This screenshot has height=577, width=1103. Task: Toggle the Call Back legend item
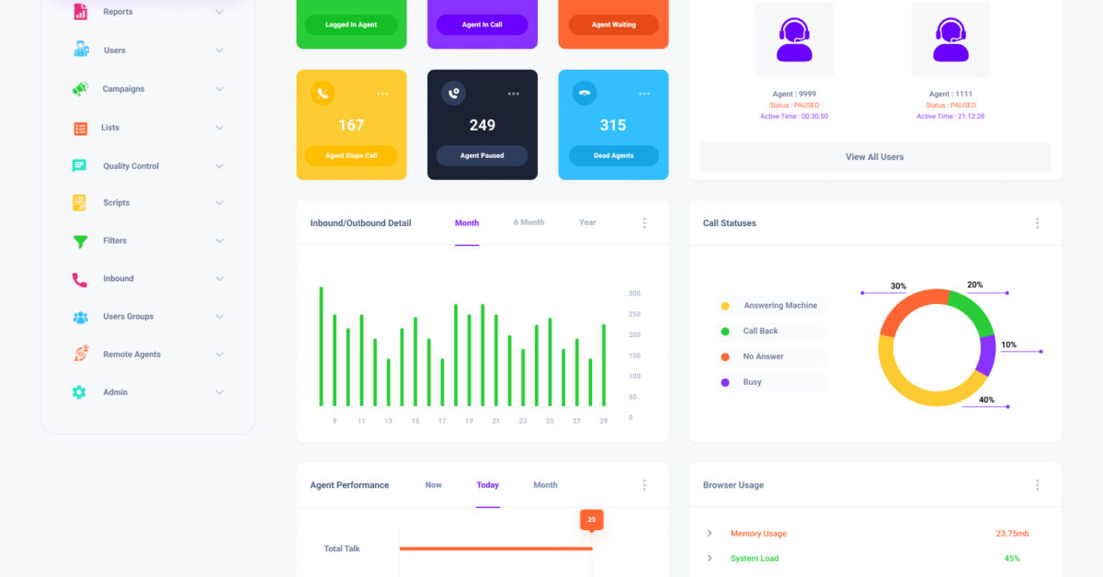pyautogui.click(x=771, y=331)
